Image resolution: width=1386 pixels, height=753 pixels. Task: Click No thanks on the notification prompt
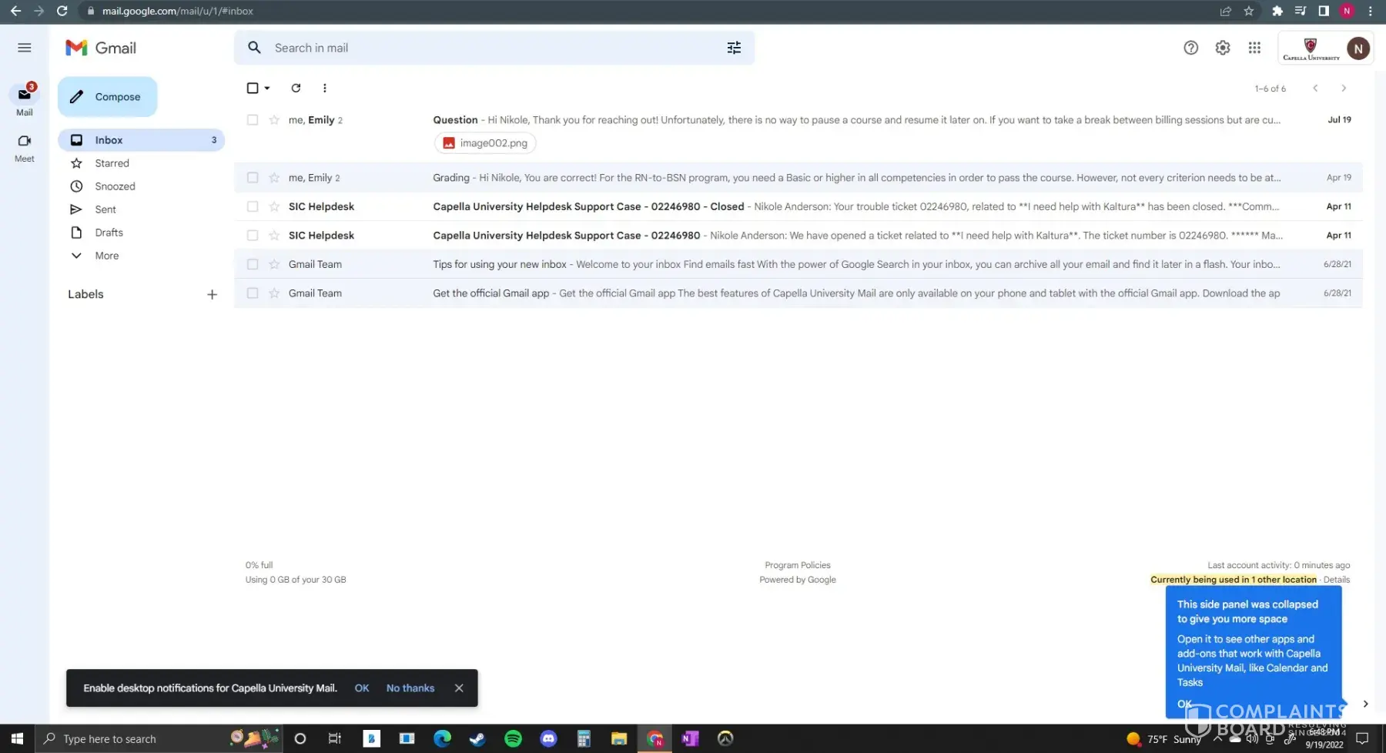(410, 688)
